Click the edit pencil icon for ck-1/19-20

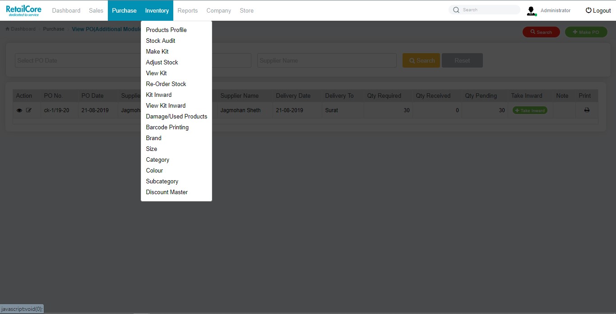tap(29, 110)
